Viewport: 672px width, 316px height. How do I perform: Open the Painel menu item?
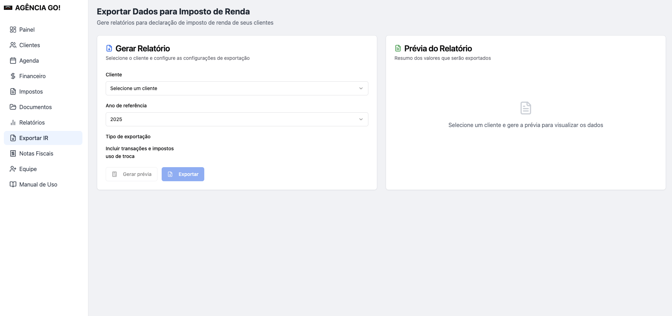coord(43,30)
